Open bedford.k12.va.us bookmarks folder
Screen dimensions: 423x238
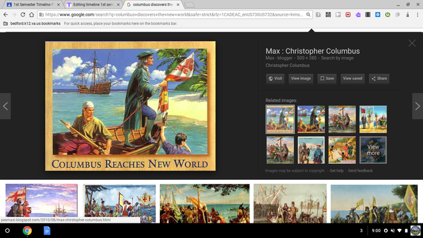(32, 24)
